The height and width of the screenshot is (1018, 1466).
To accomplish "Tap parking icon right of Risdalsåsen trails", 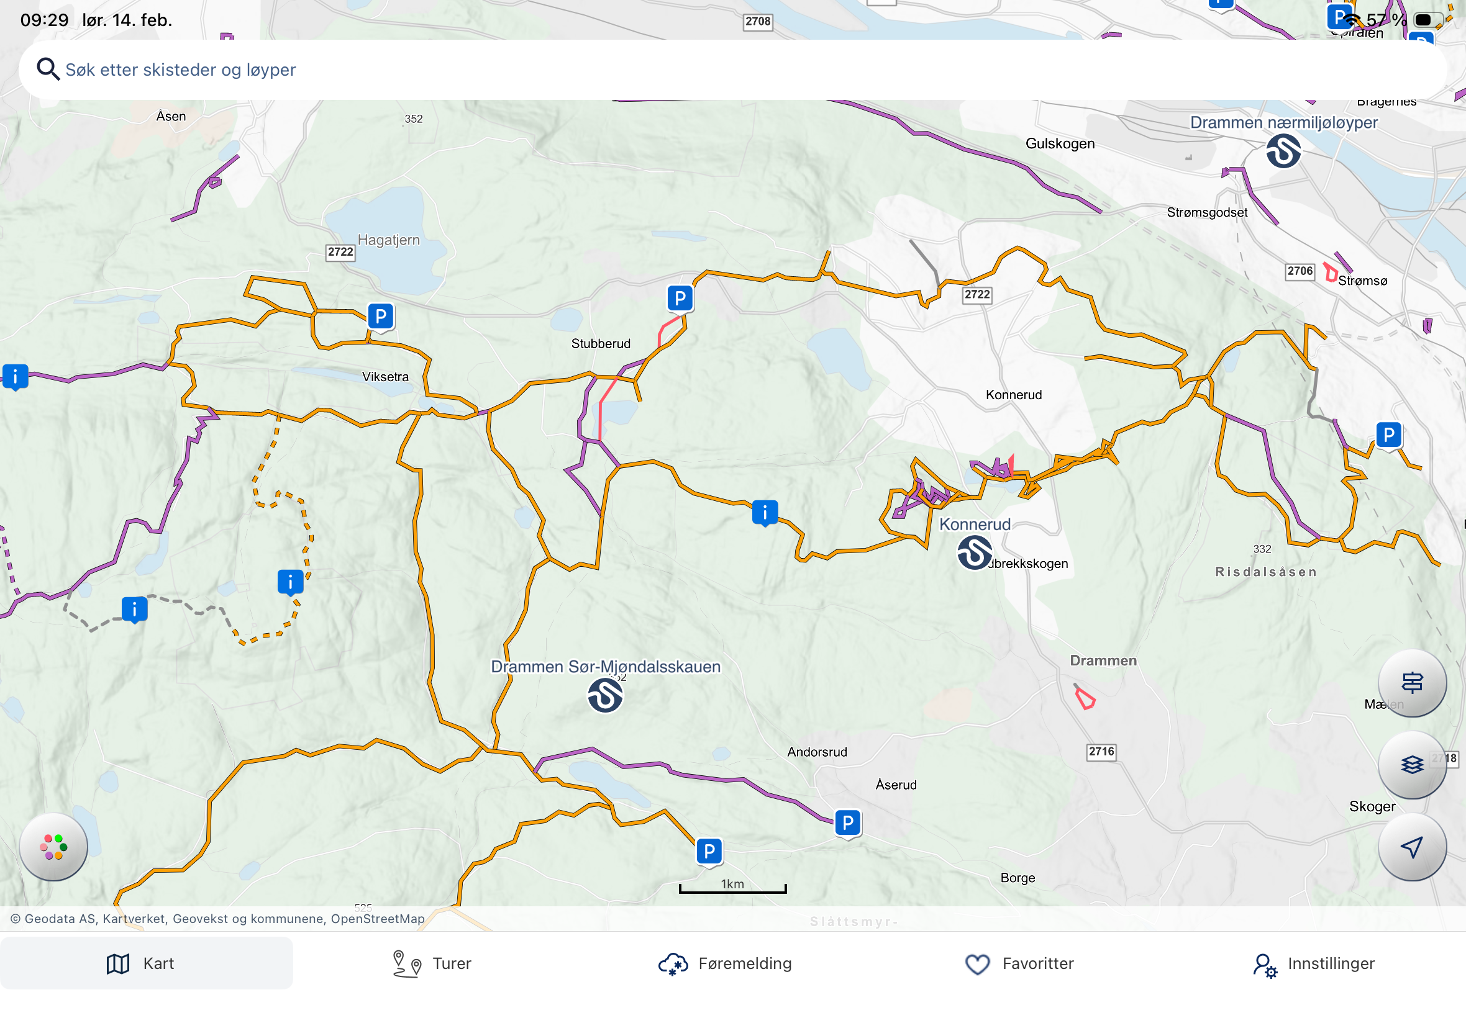I will [1389, 435].
